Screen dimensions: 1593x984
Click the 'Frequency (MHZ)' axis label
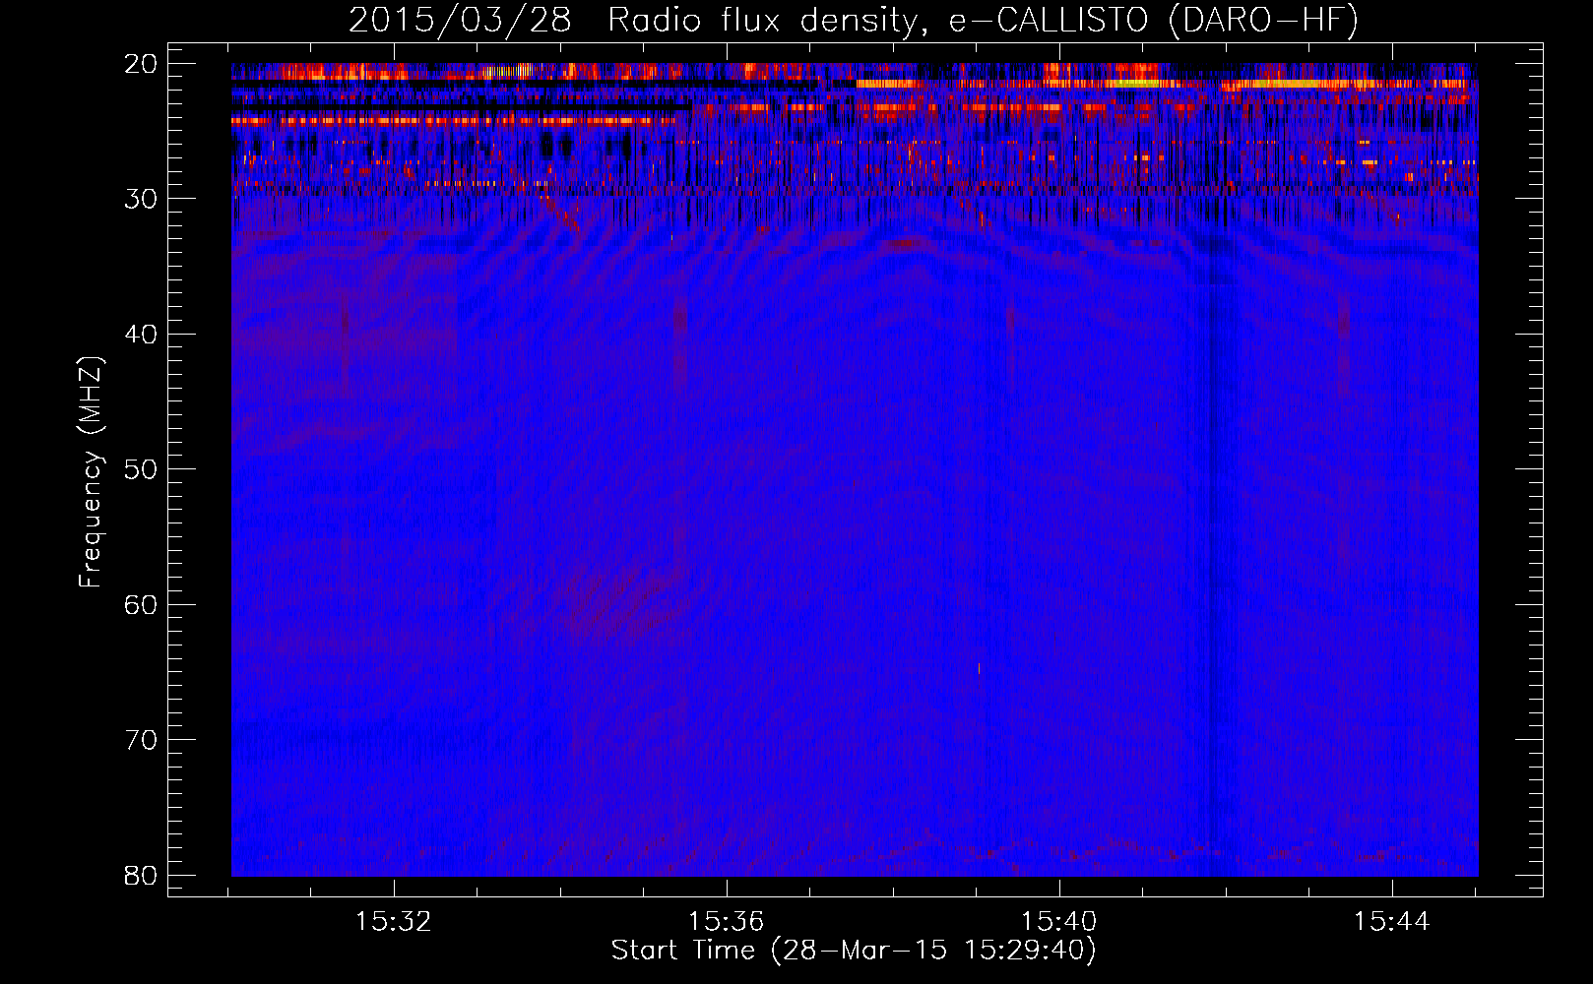click(x=91, y=472)
